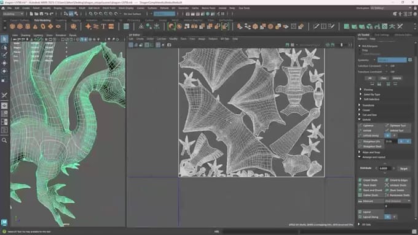Click the Undo arrow in status line

click(x=46, y=14)
